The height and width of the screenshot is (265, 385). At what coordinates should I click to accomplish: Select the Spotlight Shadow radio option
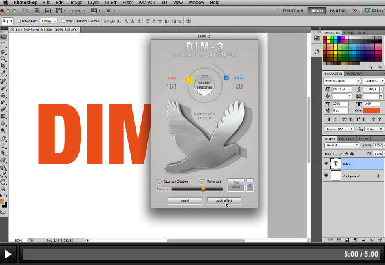pyautogui.click(x=159, y=181)
